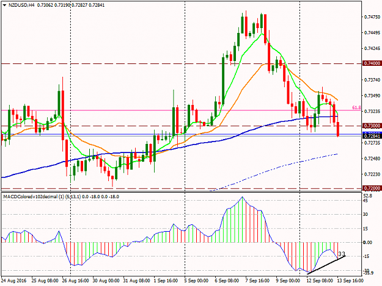Click the MACD zero level label 0.00

pos(367,242)
